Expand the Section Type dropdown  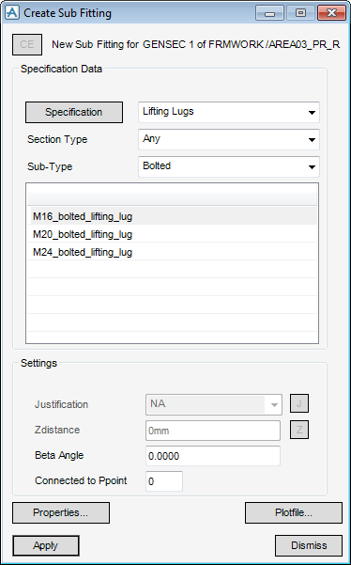229,139
